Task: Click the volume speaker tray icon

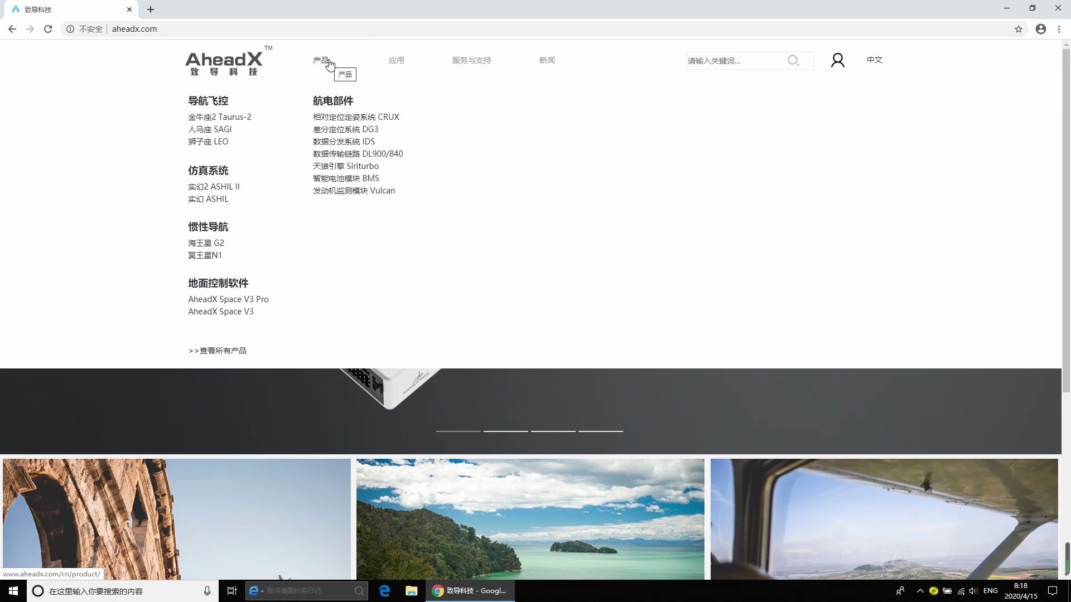Action: (974, 591)
